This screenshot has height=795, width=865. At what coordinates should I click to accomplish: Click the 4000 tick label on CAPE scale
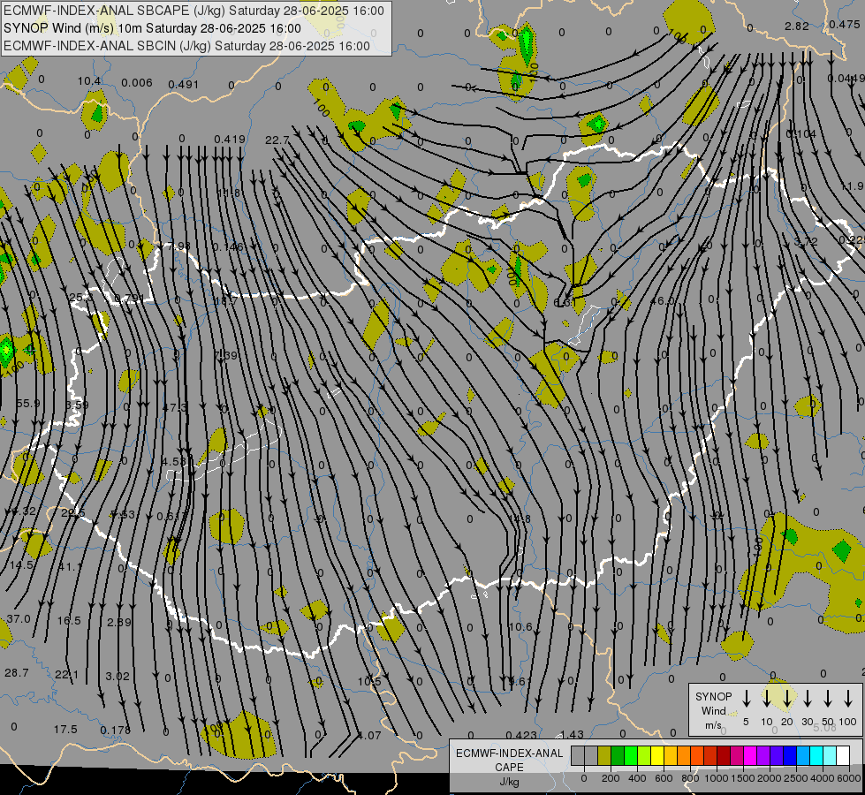click(x=822, y=778)
